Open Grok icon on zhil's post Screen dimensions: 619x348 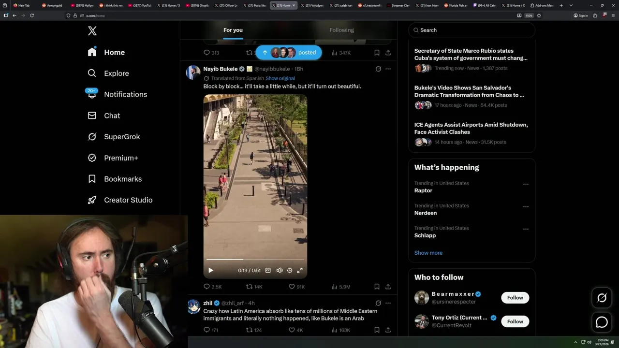coord(378,303)
